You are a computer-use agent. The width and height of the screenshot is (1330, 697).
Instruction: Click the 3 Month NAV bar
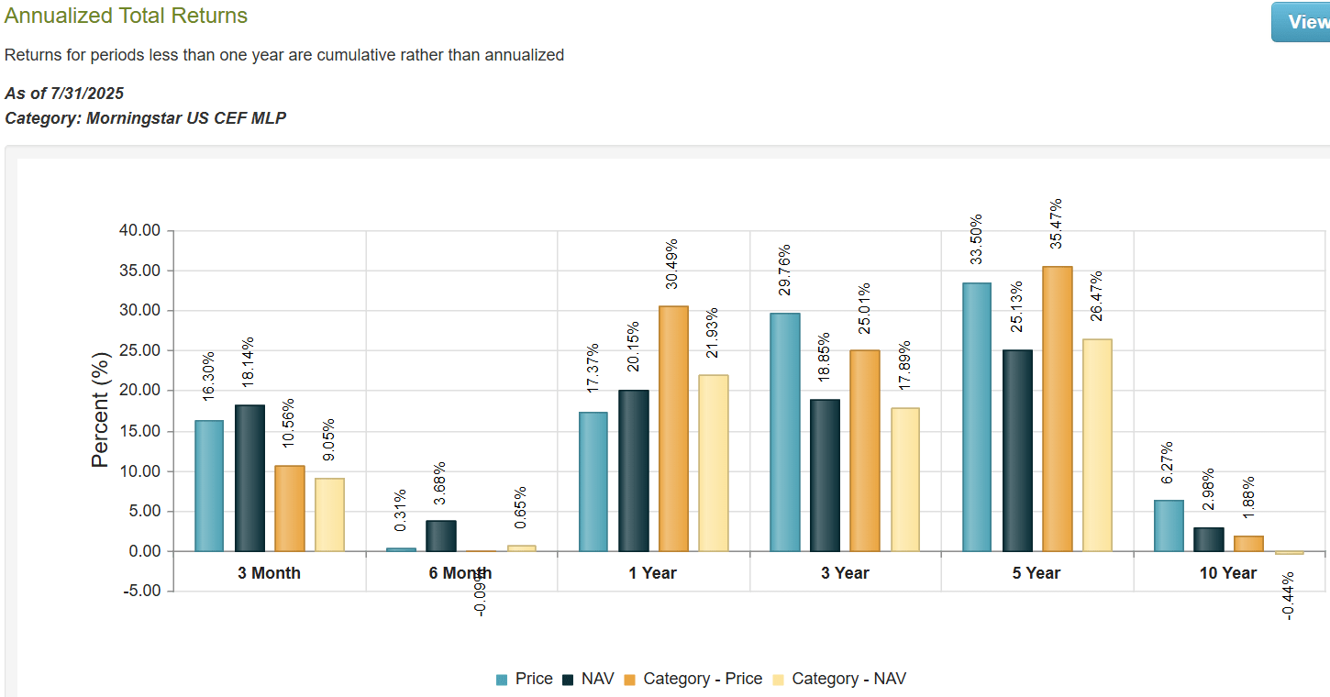249,478
